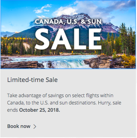Click the Limited-time Sale heading
The image size is (137, 138).
tap(32, 80)
